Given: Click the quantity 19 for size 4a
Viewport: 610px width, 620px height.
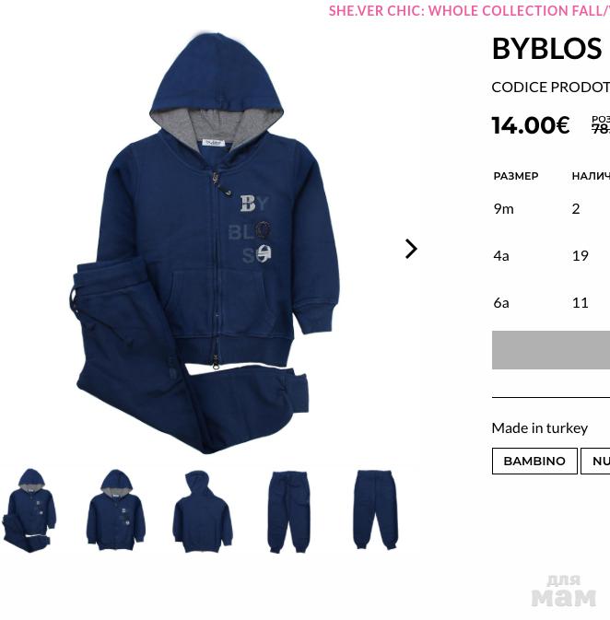Looking at the screenshot, I should click(581, 256).
